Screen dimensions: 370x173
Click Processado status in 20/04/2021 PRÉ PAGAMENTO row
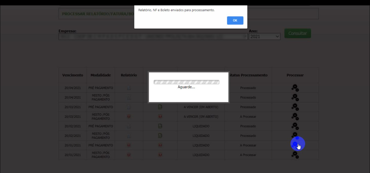(x=248, y=88)
